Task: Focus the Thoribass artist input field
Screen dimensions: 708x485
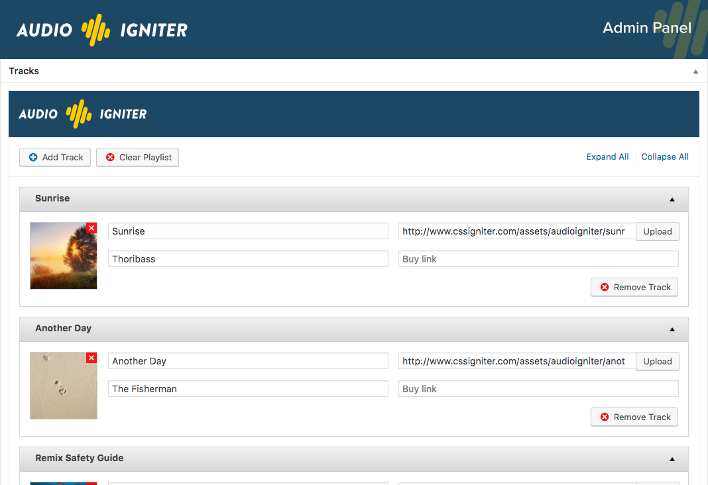Action: tap(248, 259)
